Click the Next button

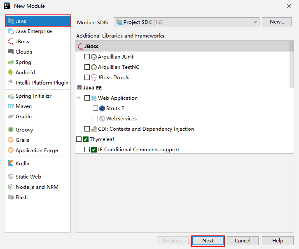[x=208, y=241]
